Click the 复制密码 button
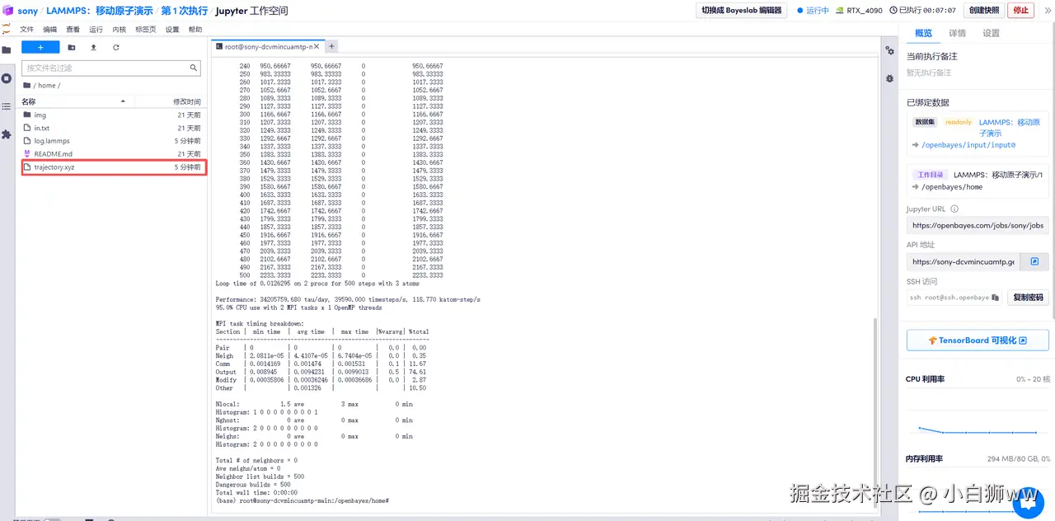The image size is (1055, 521). tap(1028, 298)
